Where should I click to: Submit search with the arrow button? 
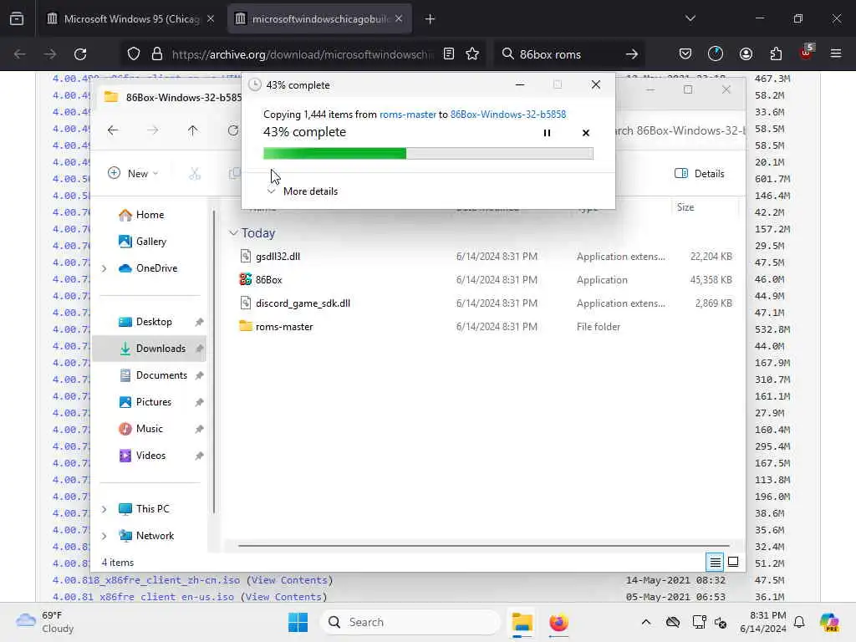pyautogui.click(x=632, y=54)
